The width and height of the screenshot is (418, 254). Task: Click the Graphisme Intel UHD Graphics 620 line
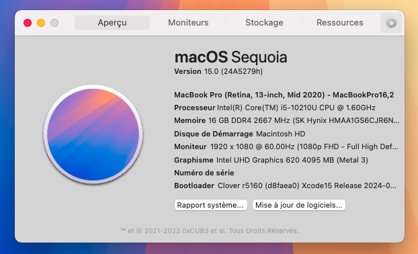271,160
